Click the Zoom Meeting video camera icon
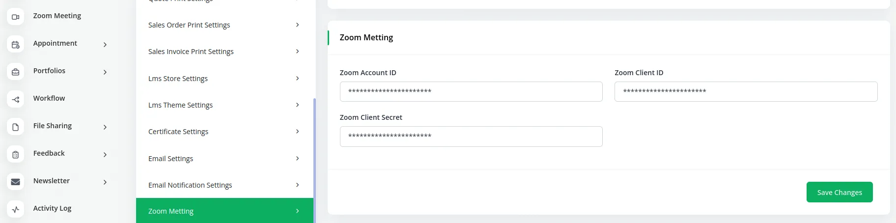The width and height of the screenshot is (896, 223). click(x=15, y=17)
